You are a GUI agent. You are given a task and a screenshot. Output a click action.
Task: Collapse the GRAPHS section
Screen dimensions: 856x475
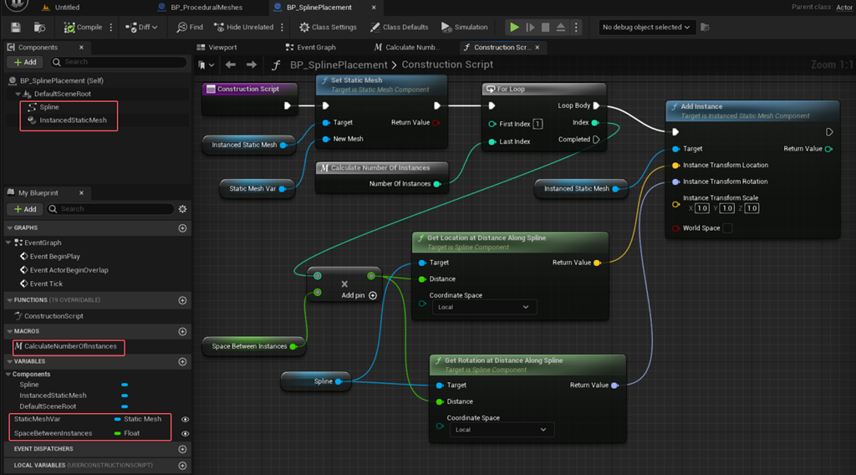coord(10,227)
